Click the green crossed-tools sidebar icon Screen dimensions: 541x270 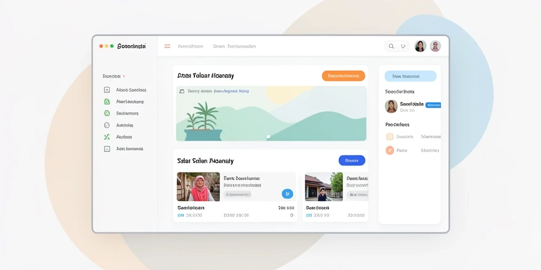pos(107,137)
